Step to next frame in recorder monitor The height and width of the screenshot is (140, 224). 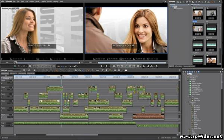coord(130,66)
